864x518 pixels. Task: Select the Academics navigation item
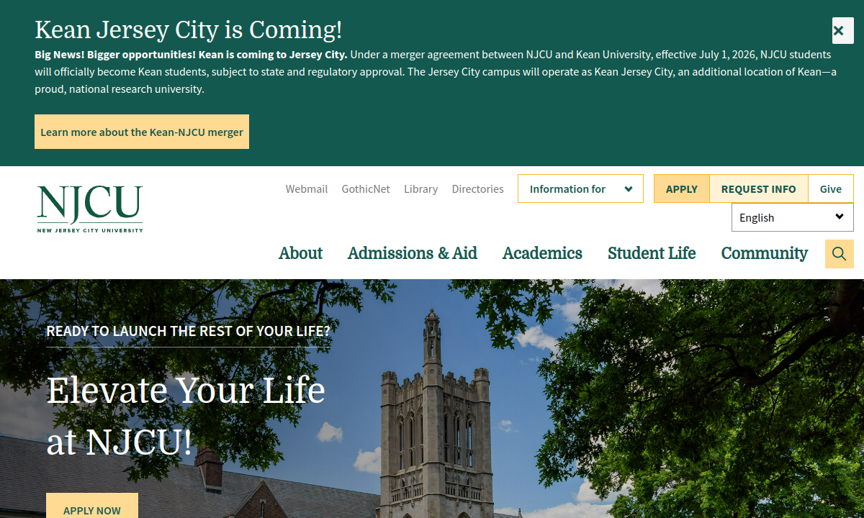pos(542,253)
